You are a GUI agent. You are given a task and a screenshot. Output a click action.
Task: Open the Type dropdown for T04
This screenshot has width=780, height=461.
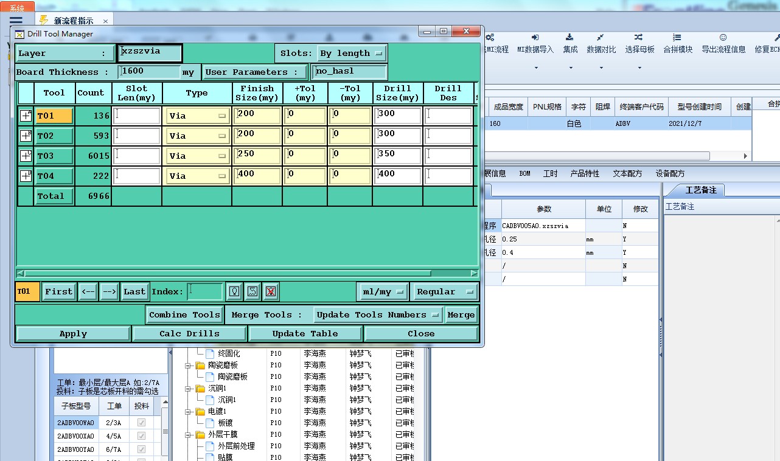(197, 176)
